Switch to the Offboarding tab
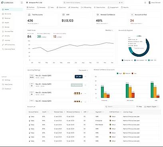Image resolution: width=163 pixels, height=147 pixels. (x=86, y=8)
